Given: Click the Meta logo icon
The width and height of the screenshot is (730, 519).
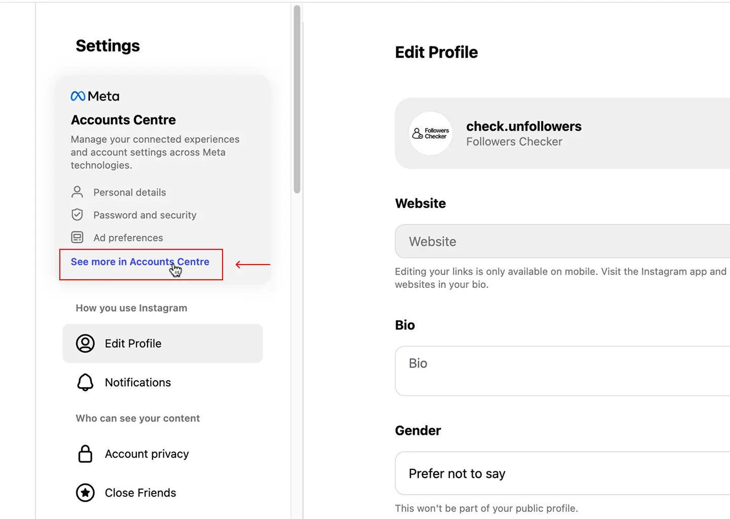Looking at the screenshot, I should point(78,96).
